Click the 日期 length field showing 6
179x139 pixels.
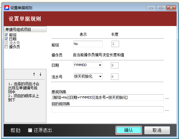pyautogui.click(x=115, y=65)
